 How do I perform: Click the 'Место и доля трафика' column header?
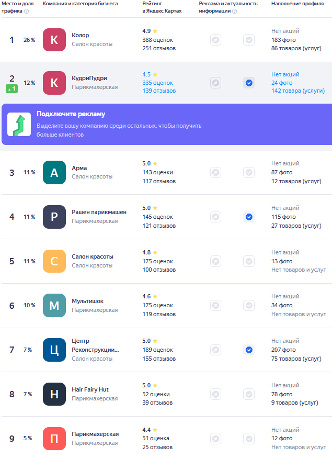point(17,7)
